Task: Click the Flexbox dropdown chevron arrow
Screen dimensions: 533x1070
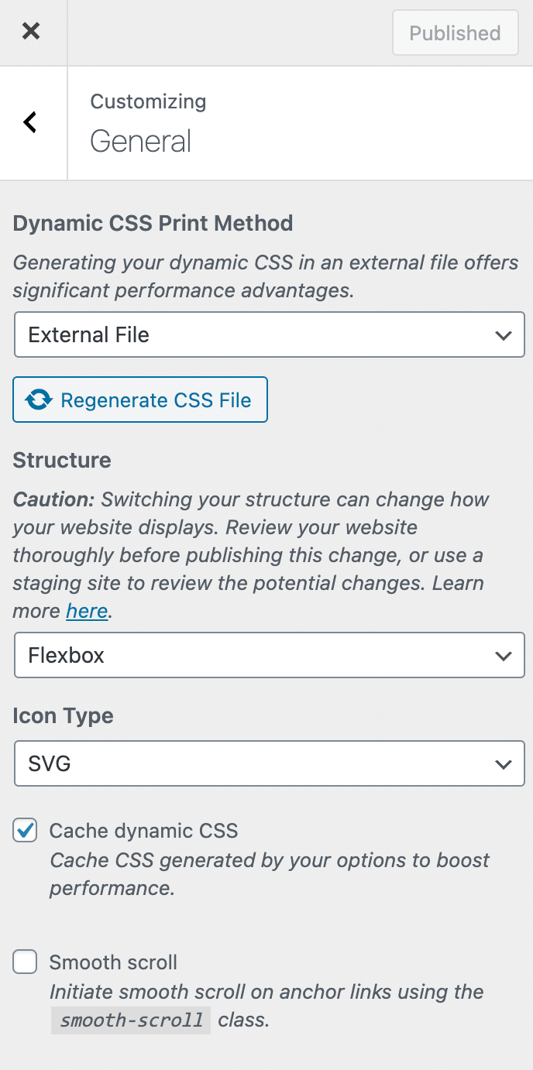Action: pyautogui.click(x=504, y=656)
